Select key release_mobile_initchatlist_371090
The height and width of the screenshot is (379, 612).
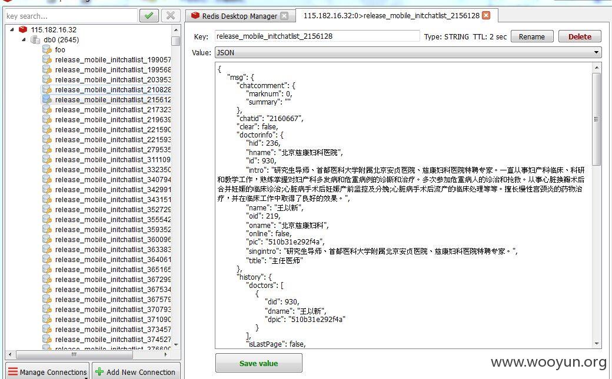[113, 319]
